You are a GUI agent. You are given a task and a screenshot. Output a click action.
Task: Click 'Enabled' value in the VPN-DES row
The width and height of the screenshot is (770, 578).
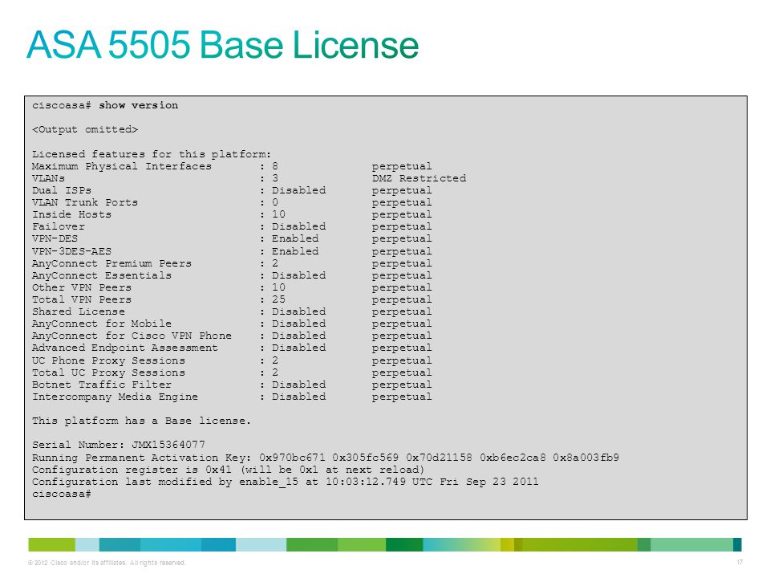pyautogui.click(x=295, y=238)
